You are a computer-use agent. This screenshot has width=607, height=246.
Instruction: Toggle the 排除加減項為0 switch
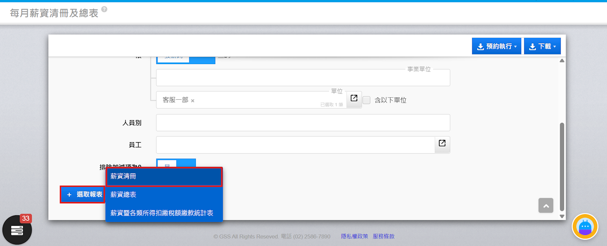coord(176,163)
